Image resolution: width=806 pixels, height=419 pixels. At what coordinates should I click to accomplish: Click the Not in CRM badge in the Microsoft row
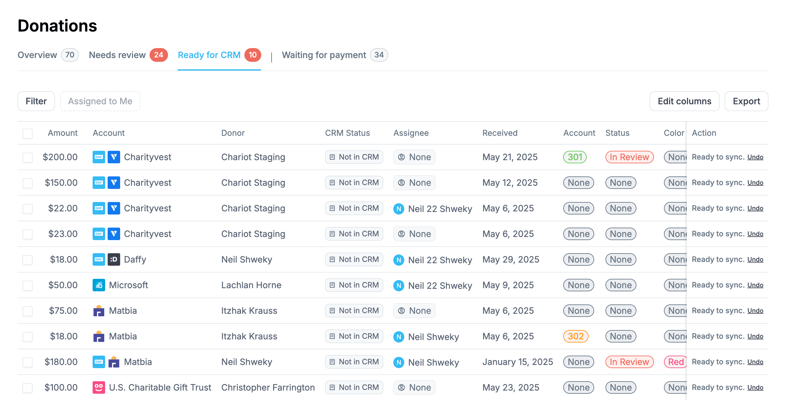(x=354, y=285)
